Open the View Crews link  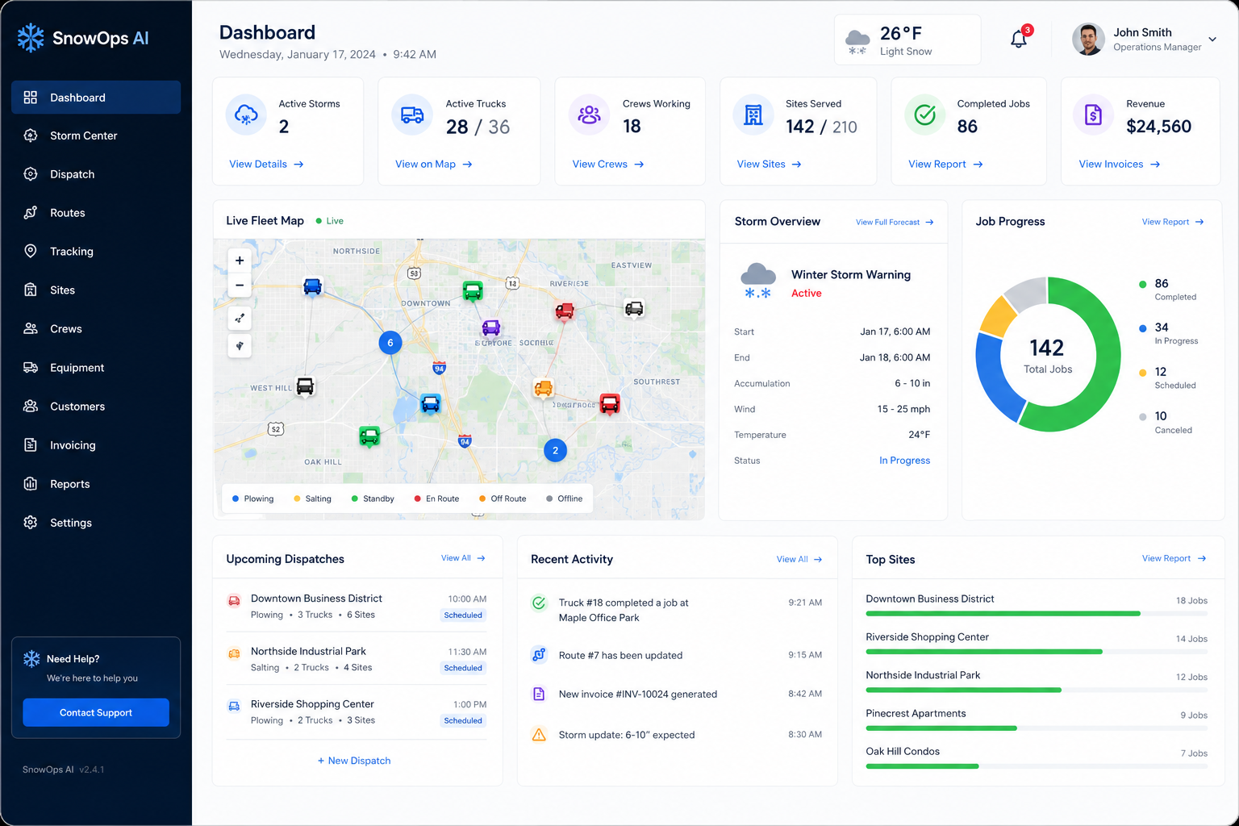(x=608, y=164)
